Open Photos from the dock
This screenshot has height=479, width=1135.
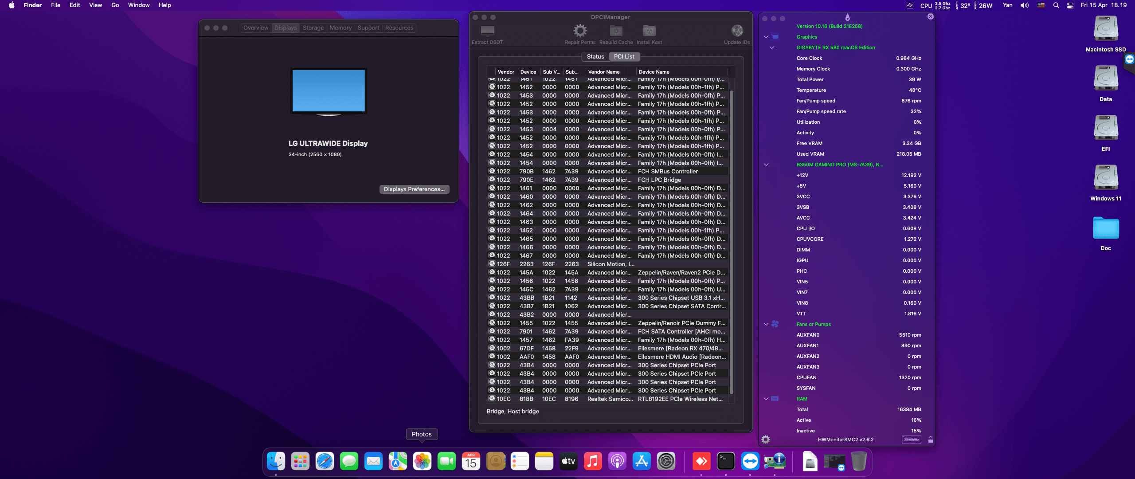pyautogui.click(x=422, y=461)
